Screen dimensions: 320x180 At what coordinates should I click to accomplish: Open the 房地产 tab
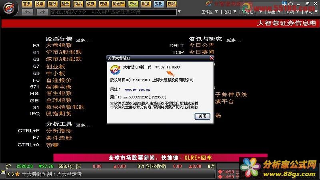pyautogui.click(x=118, y=4)
